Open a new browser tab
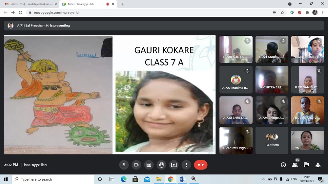Image resolution: width=328 pixels, height=184 pixels. (x=122, y=4)
